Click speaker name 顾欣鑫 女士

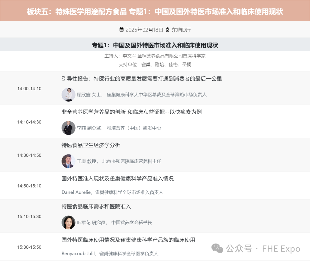click(x=89, y=95)
